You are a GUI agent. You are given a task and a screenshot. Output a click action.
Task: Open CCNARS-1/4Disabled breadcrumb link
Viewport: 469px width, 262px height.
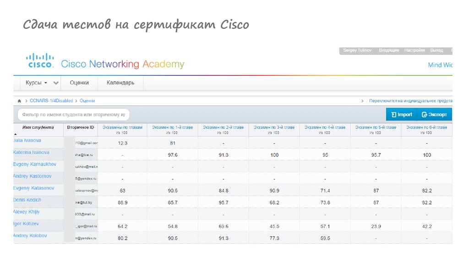click(51, 101)
